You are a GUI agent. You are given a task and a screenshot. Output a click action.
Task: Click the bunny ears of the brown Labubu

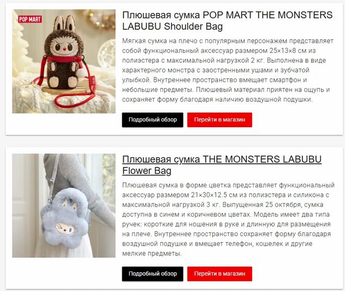(x=65, y=24)
